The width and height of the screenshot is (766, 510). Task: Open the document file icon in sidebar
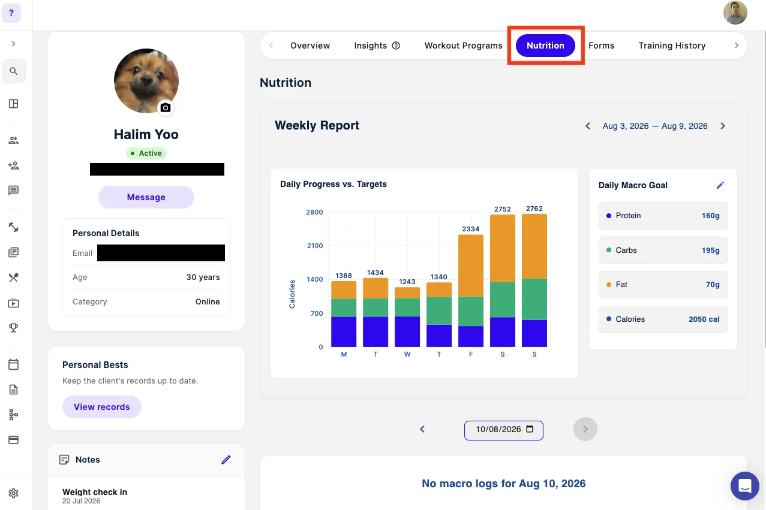pos(13,390)
